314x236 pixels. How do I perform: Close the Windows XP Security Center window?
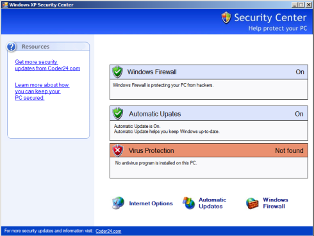[309, 4]
